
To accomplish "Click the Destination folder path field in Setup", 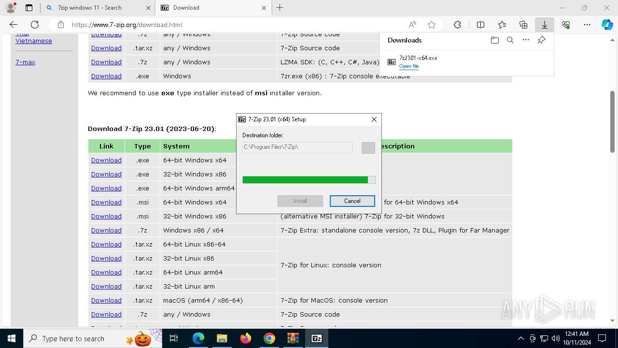I will point(297,147).
